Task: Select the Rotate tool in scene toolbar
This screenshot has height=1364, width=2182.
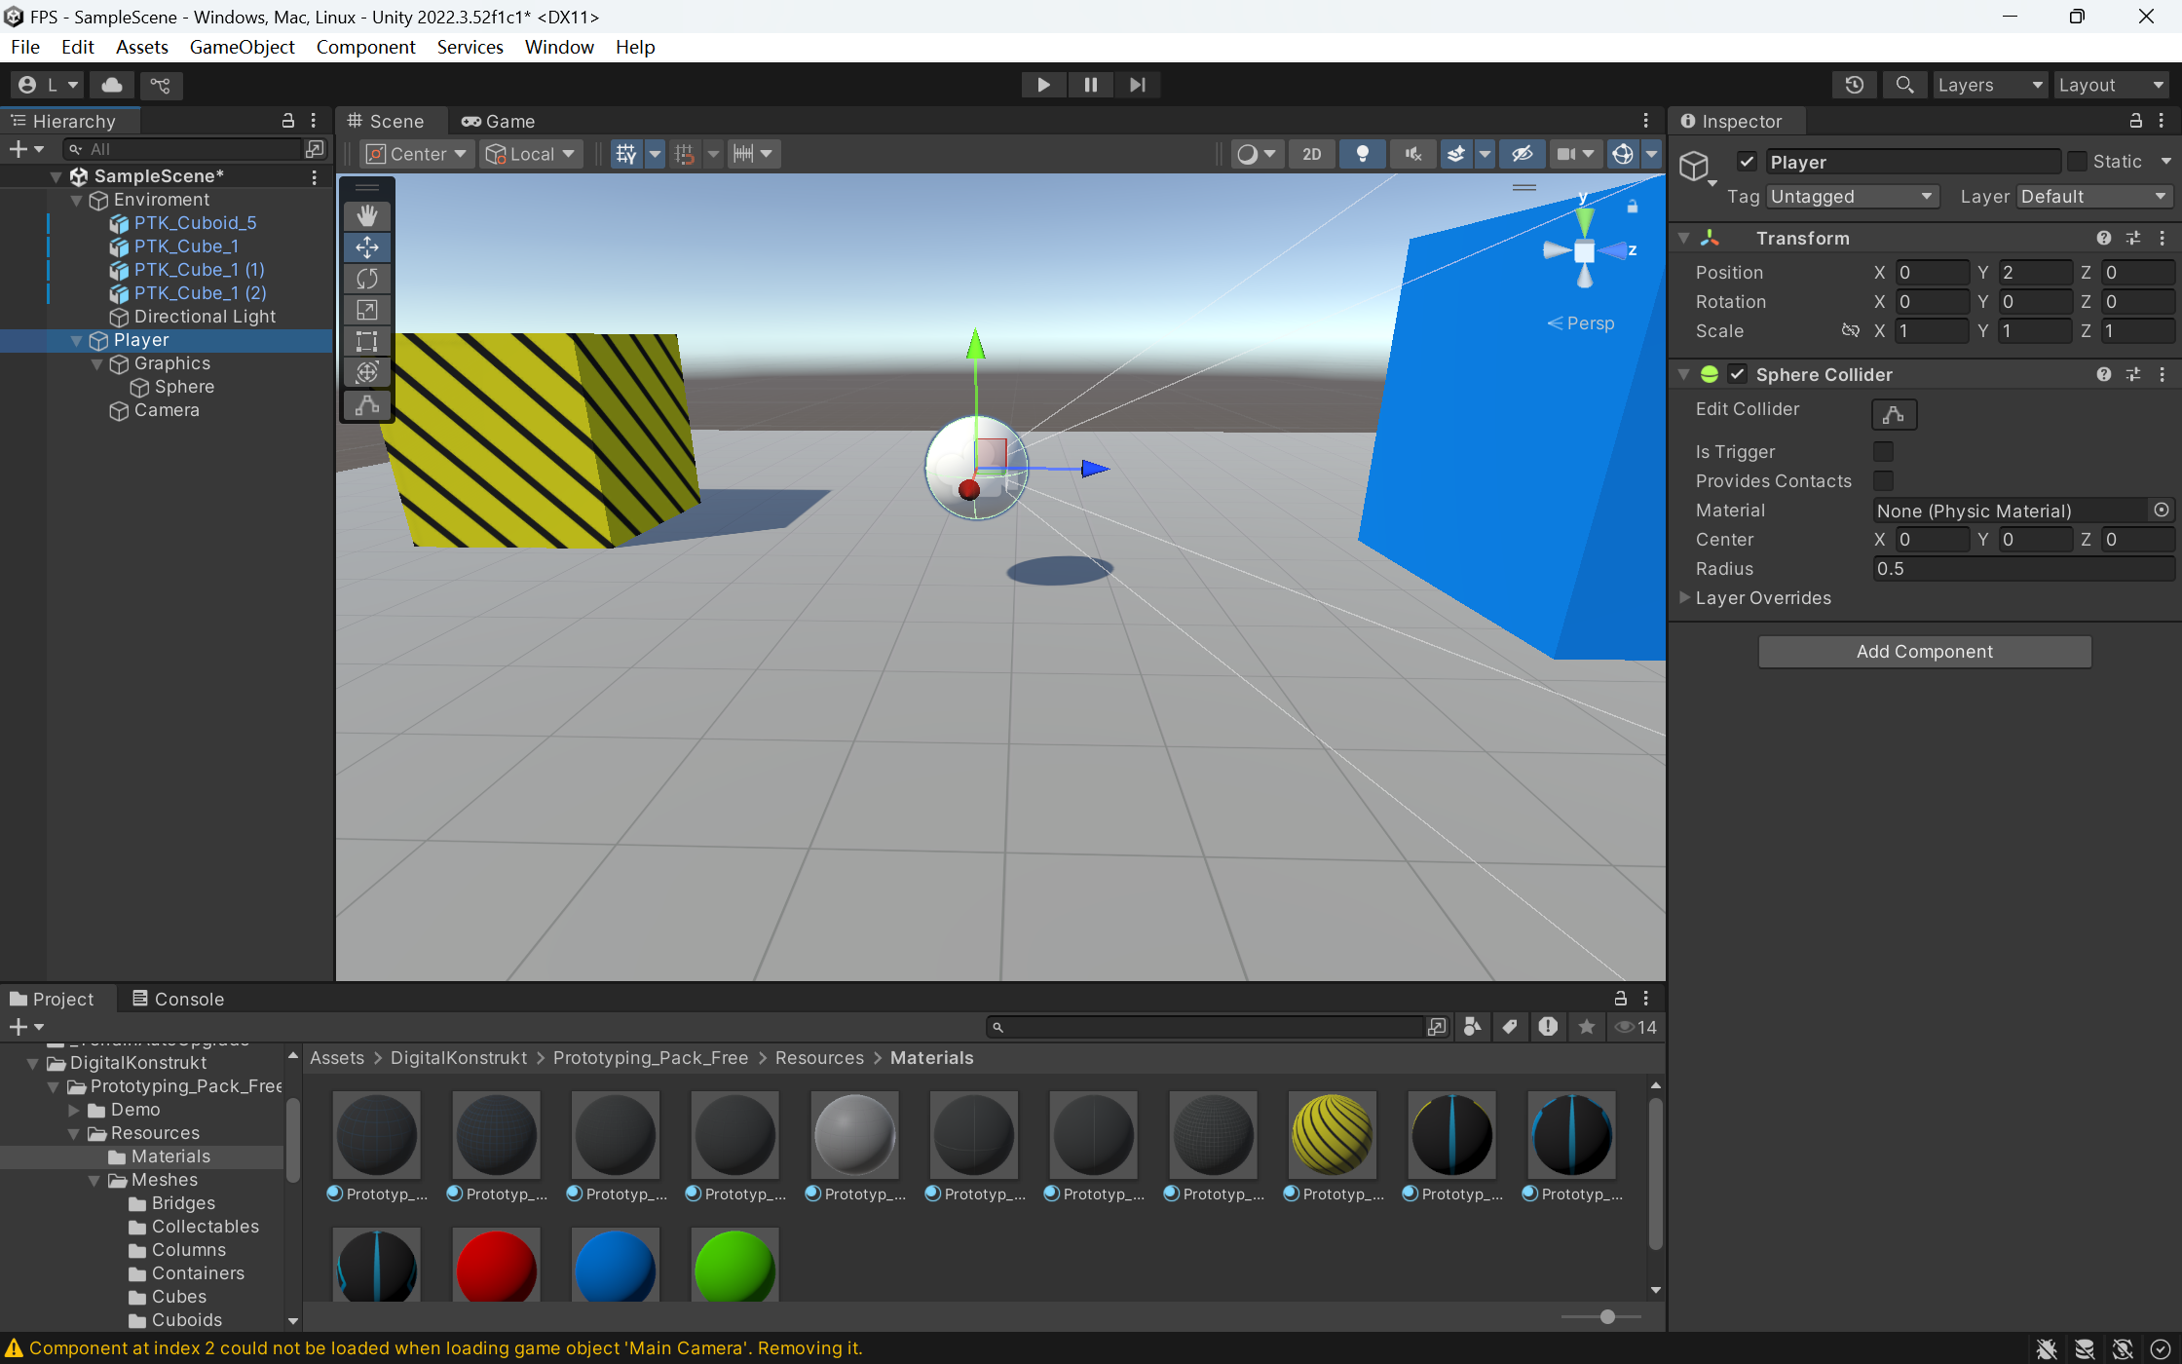Action: [367, 279]
